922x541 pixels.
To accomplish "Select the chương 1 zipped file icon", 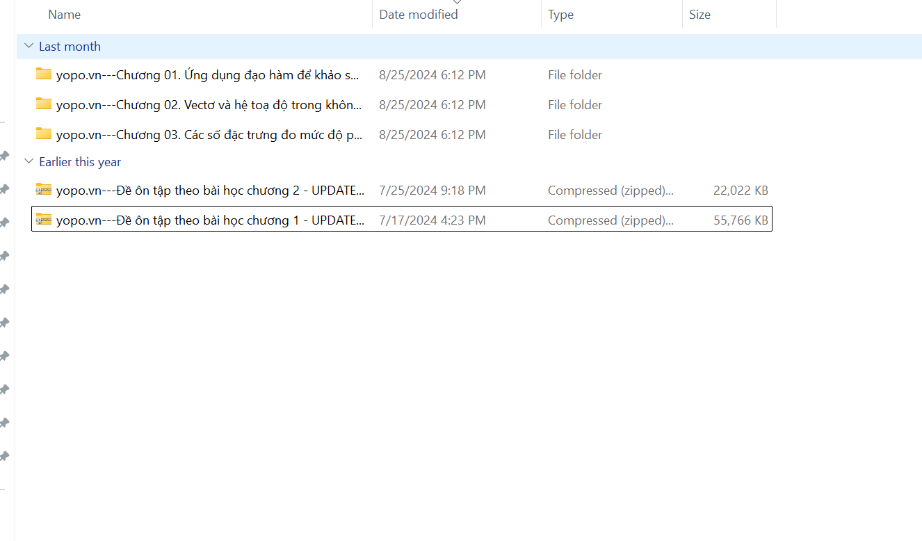I will click(x=44, y=219).
